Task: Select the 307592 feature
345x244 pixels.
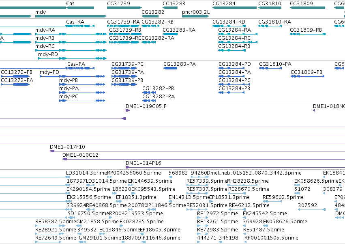Action: pos(312,209)
